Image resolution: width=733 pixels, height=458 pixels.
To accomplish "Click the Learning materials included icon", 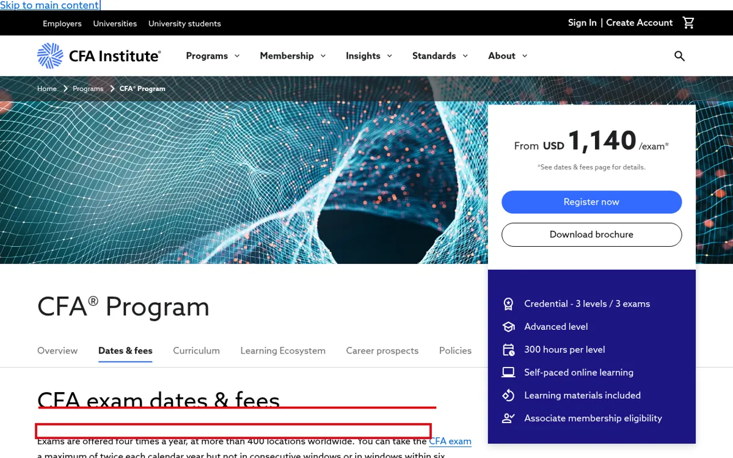I will (508, 395).
